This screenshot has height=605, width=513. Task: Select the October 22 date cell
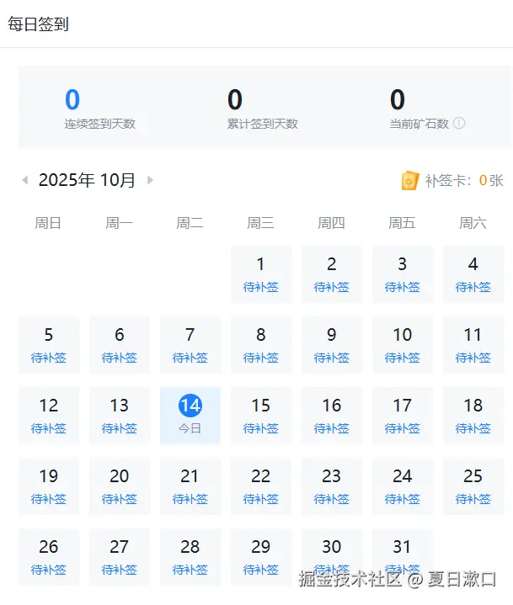point(261,486)
